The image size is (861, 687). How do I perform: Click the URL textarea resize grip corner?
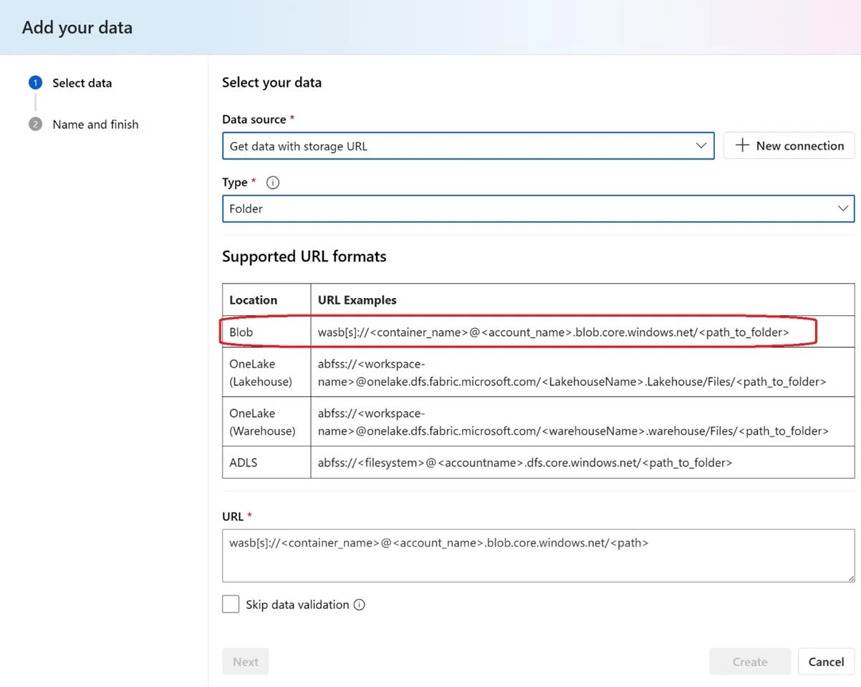pos(850,577)
